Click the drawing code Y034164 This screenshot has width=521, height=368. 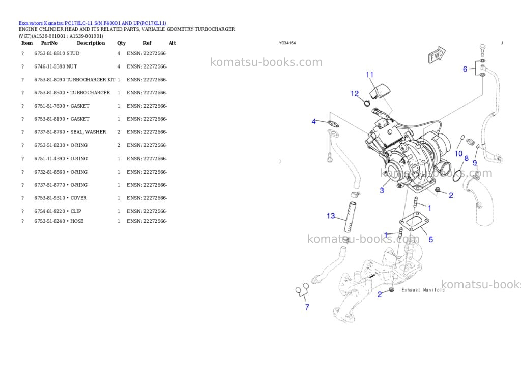click(x=287, y=43)
